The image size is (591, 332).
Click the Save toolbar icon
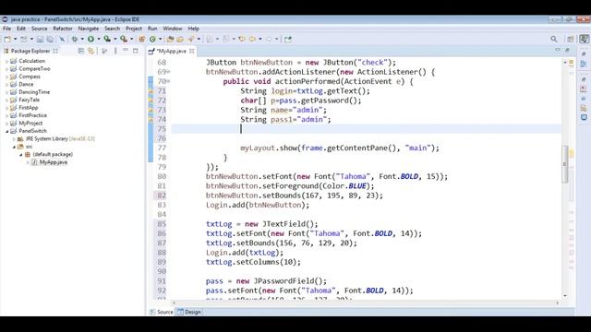[x=40, y=39]
